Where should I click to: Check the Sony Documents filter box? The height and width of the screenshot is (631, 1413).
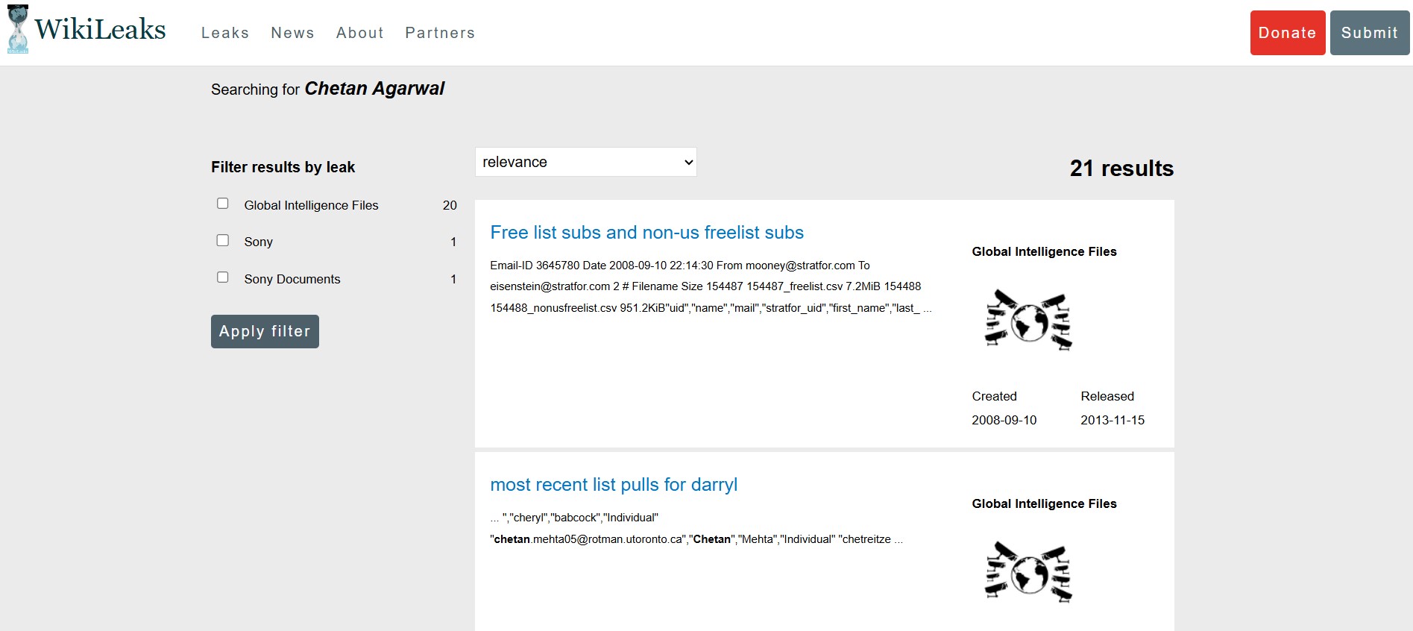pyautogui.click(x=222, y=277)
